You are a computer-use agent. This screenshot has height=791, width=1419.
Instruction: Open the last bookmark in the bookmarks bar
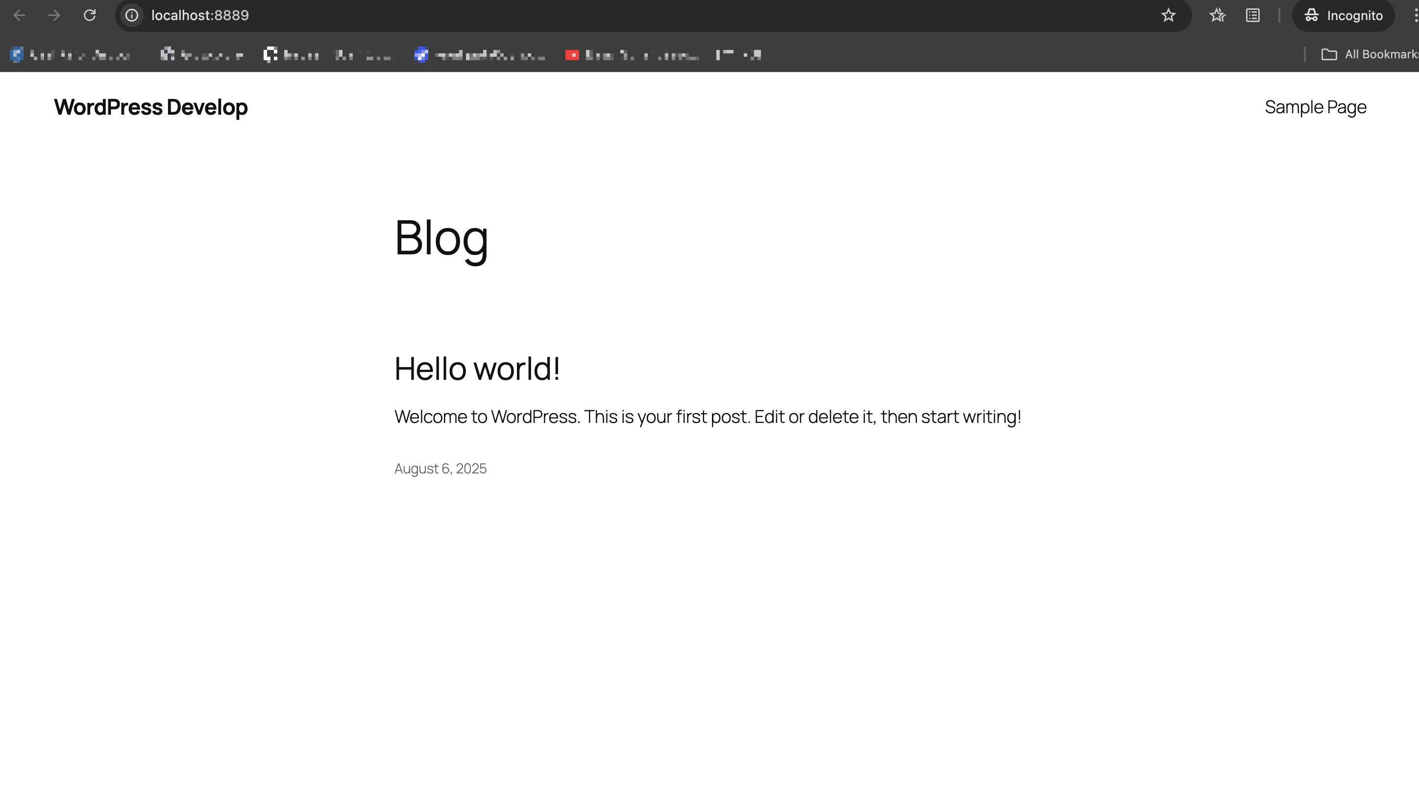coord(738,54)
